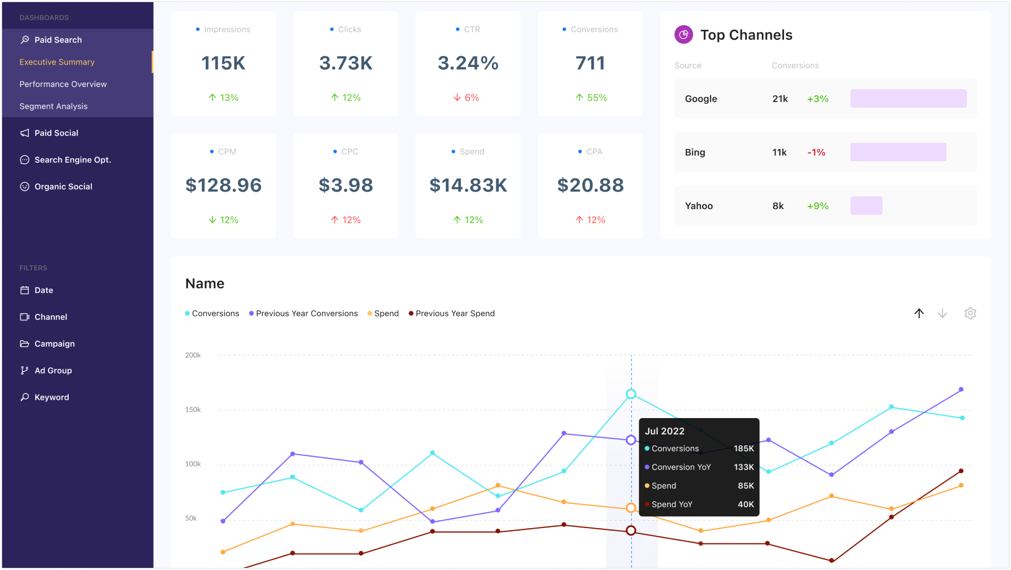Click Google's purple conversions progress bar
The height and width of the screenshot is (570, 1011).
pyautogui.click(x=908, y=98)
